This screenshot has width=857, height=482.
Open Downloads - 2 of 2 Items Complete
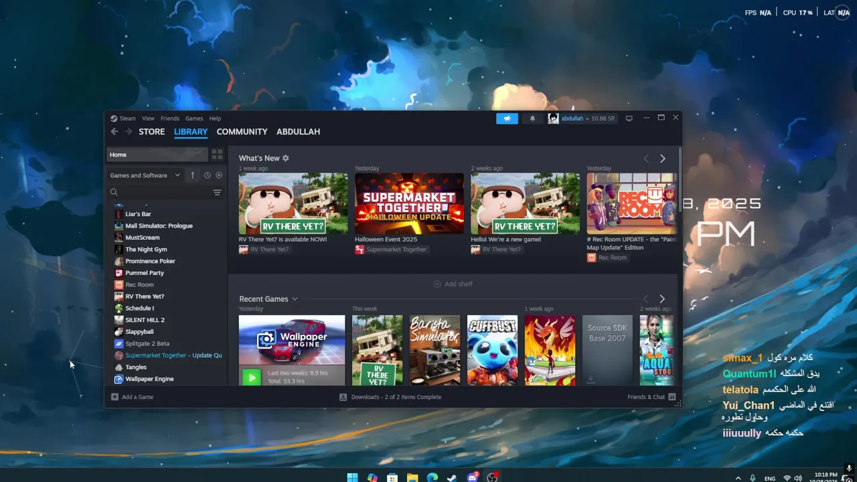point(390,397)
